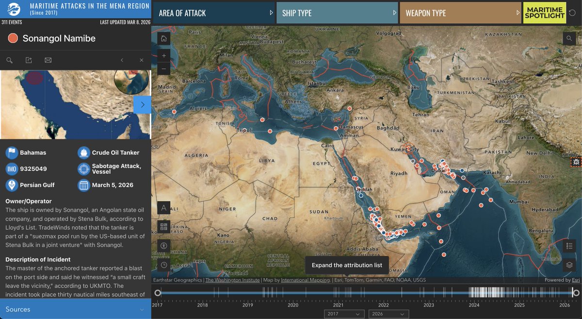The image size is (582, 319).
Task: Click the text 'A' labels tool
Action: [164, 208]
